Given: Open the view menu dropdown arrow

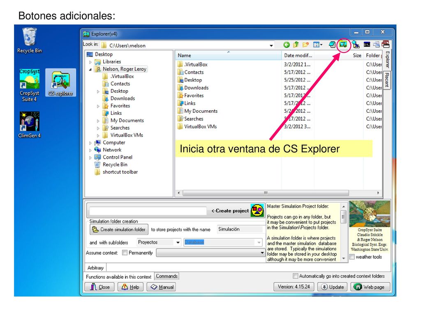Looking at the screenshot, I should 321,45.
